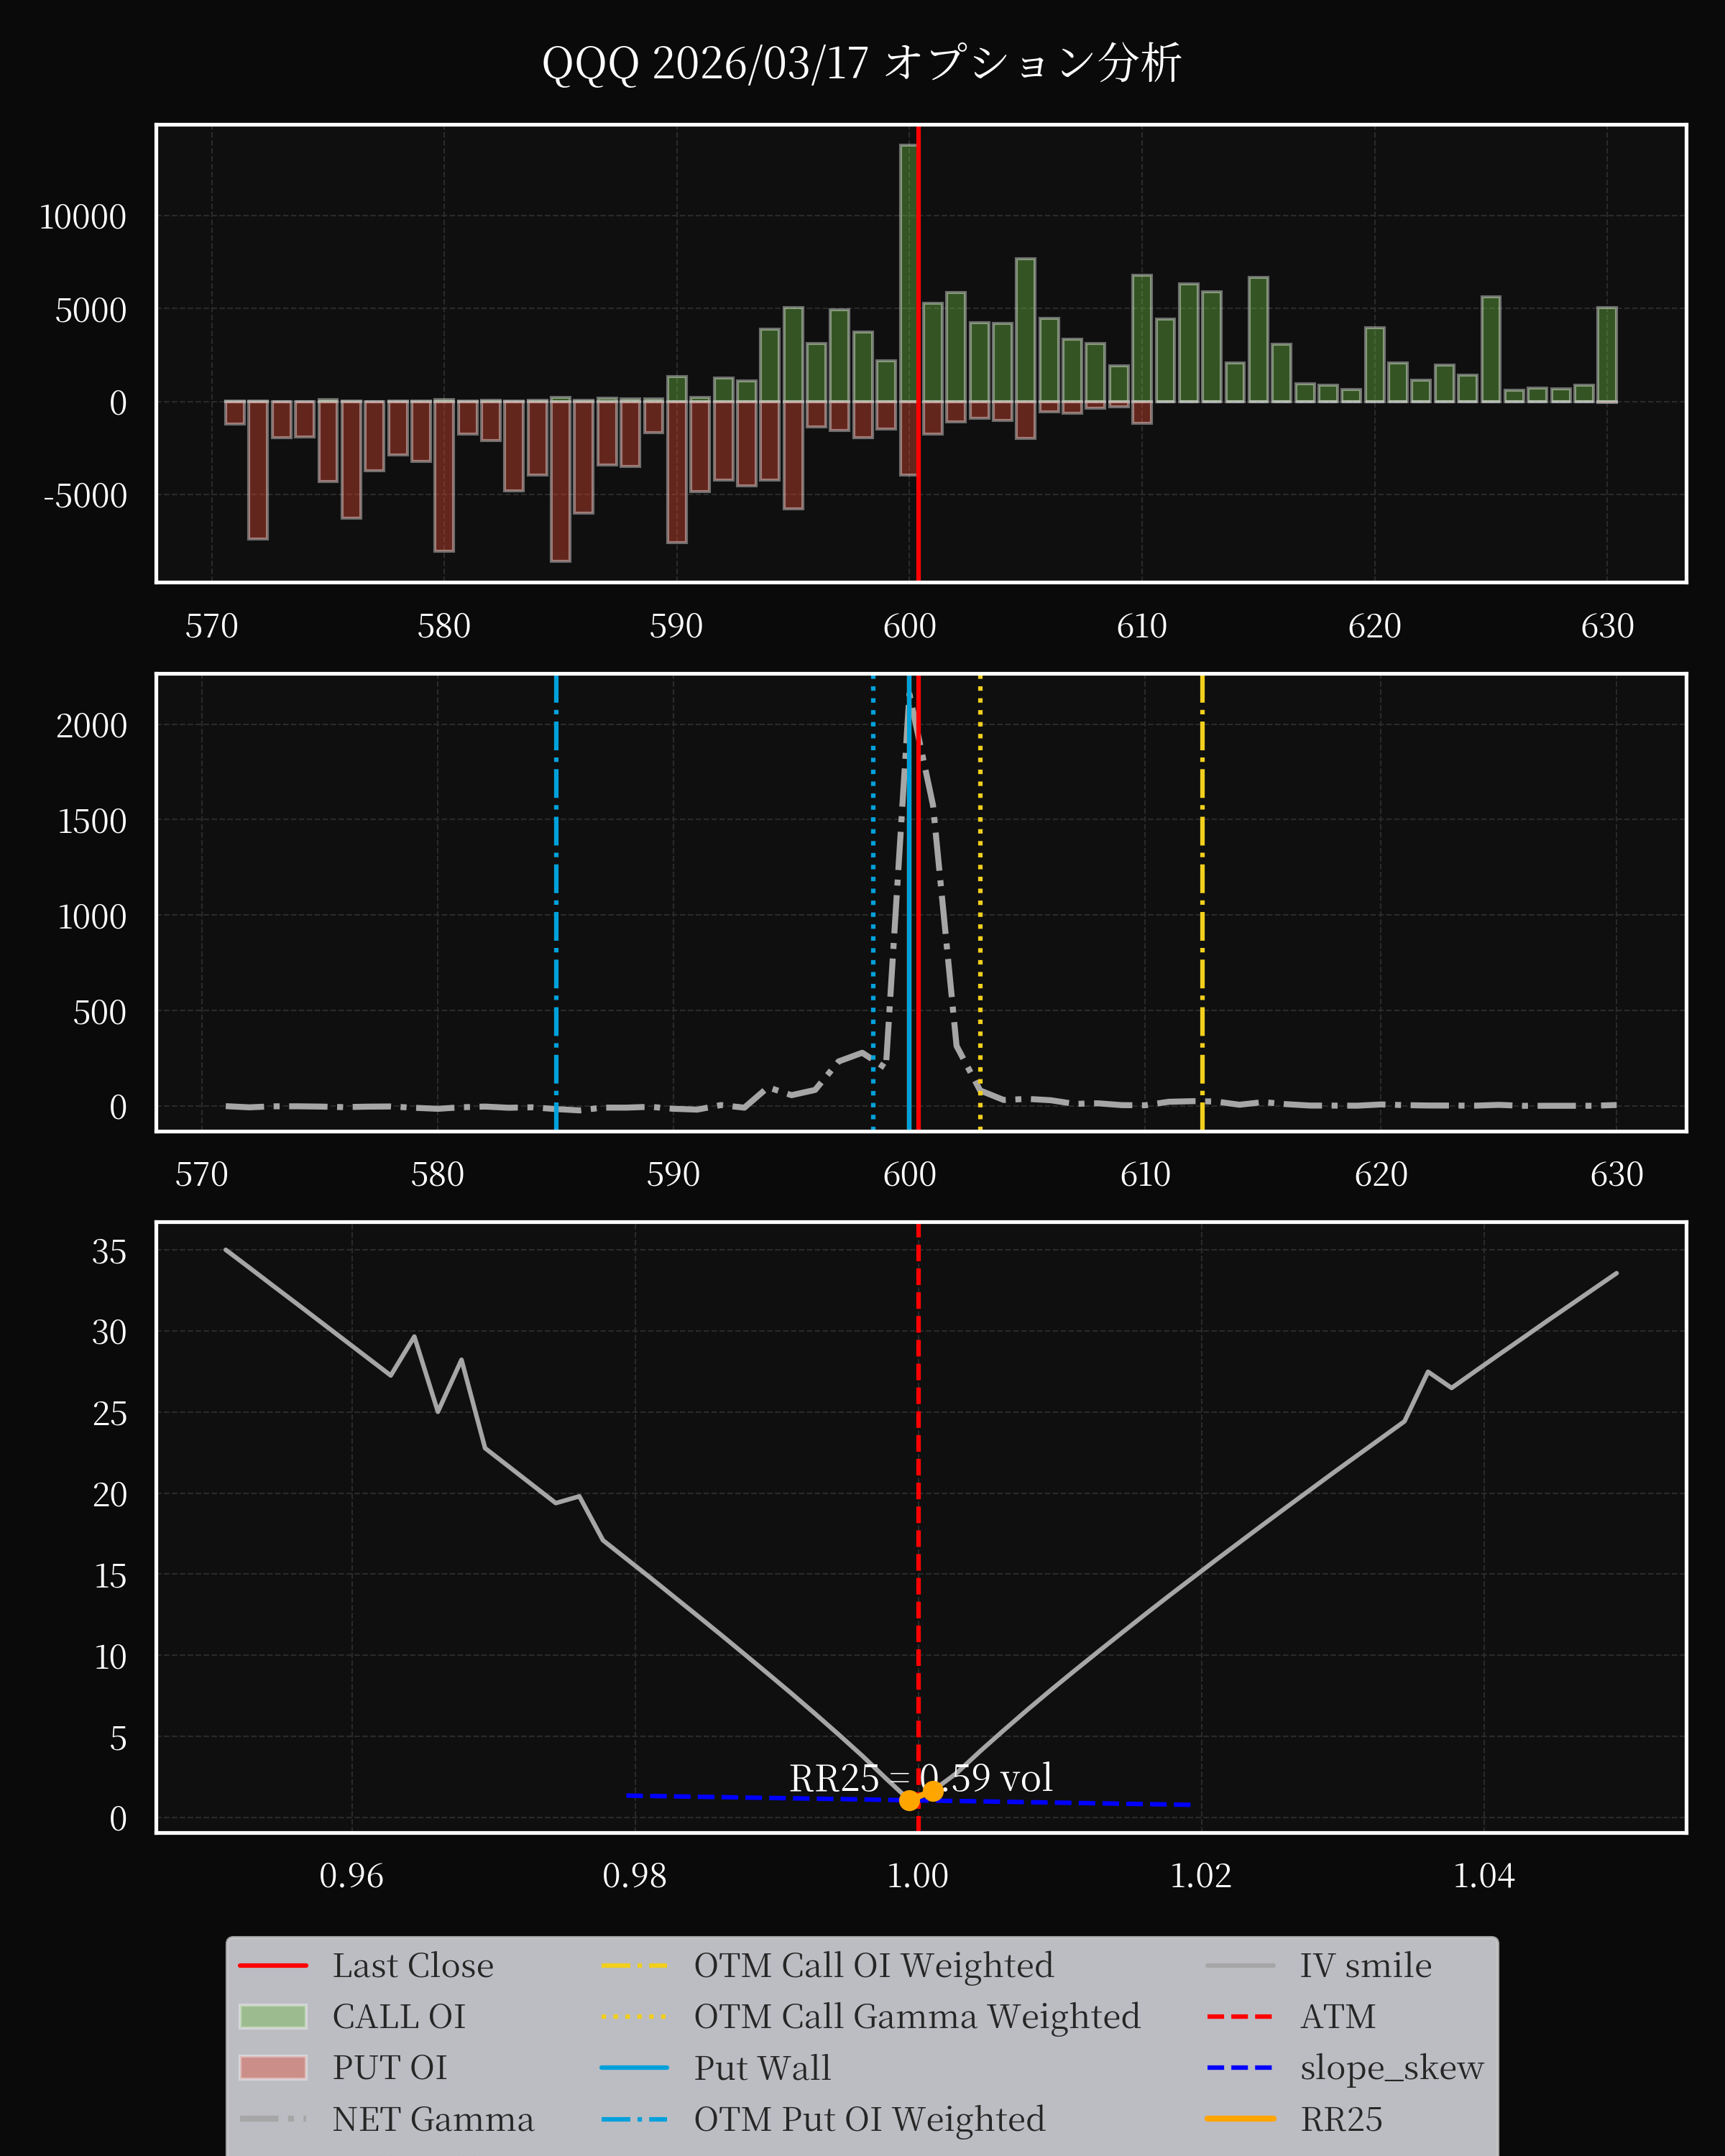The height and width of the screenshot is (2156, 1725).
Task: Click the blue dashed slope_skew legend sample
Action: click(1240, 2067)
